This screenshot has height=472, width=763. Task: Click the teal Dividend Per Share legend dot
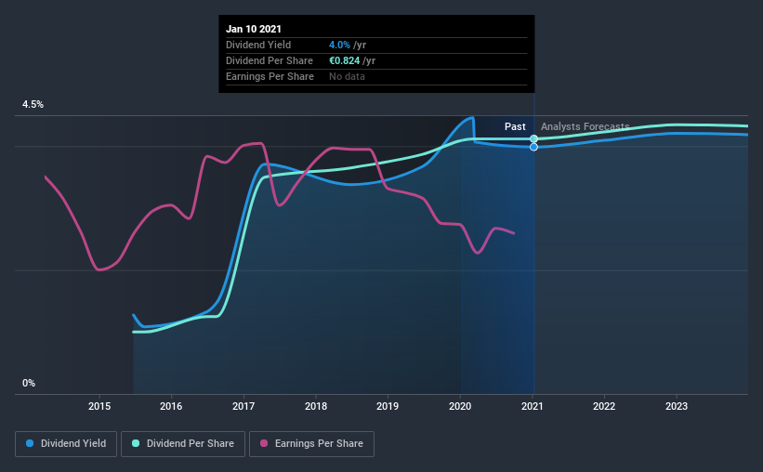[x=136, y=443]
